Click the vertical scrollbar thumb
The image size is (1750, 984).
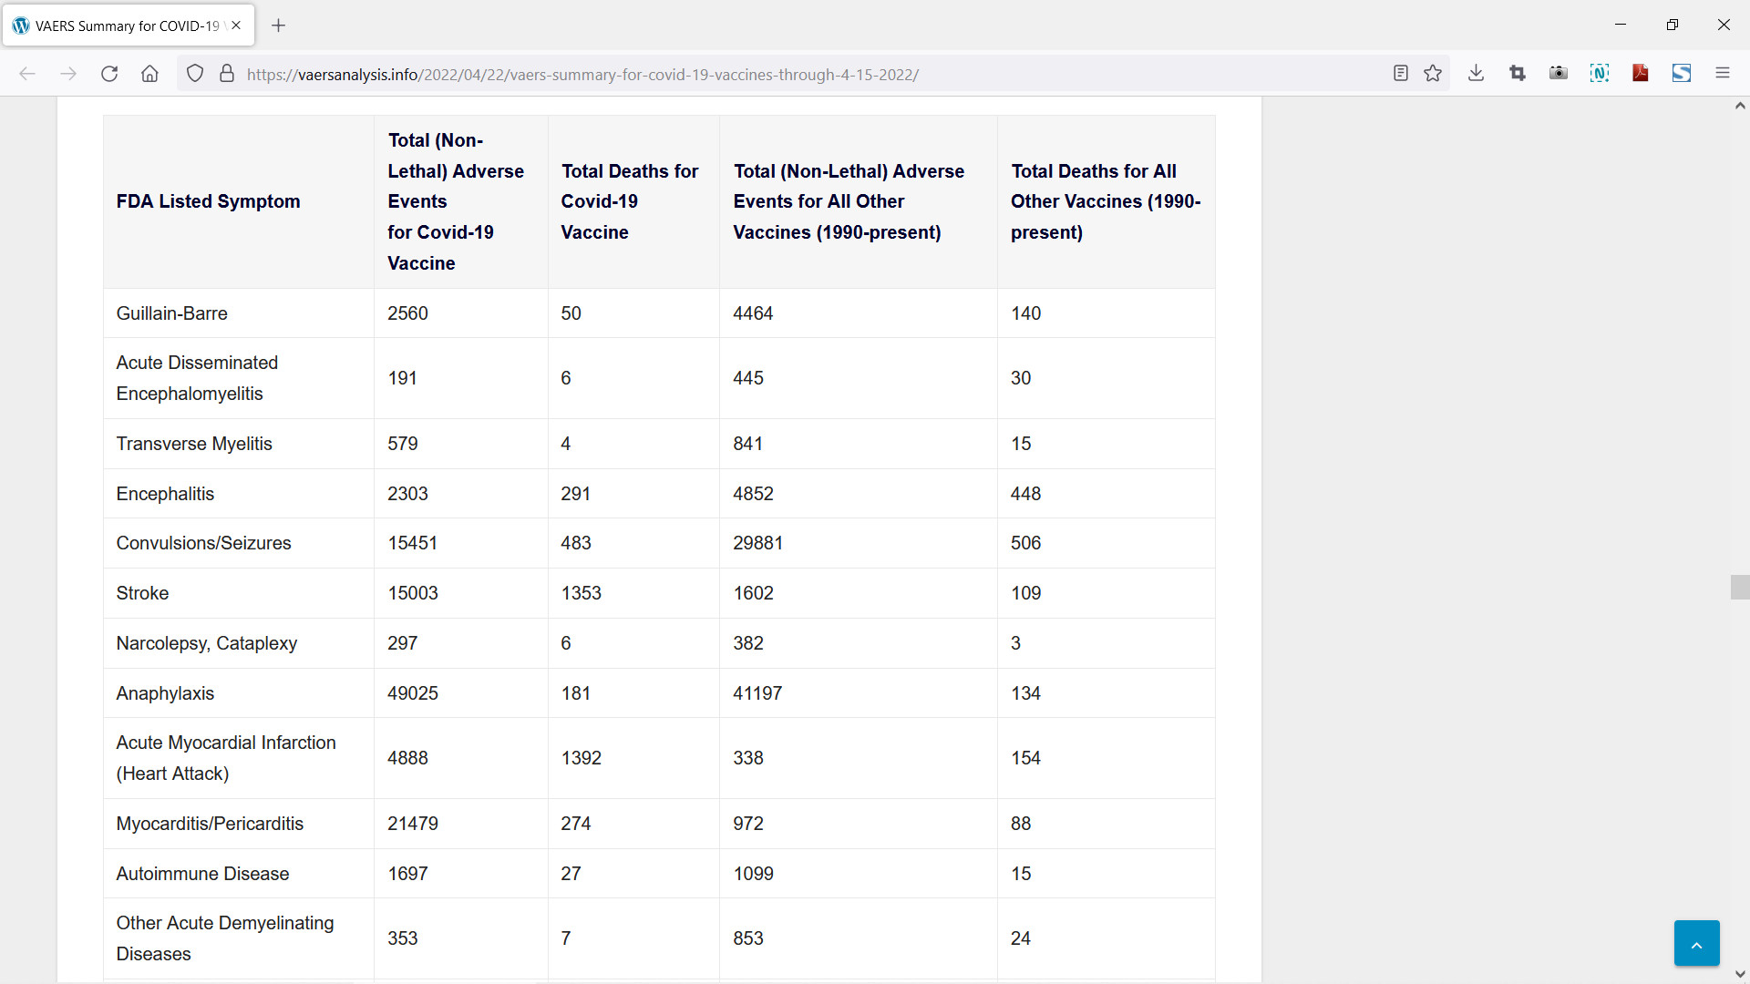tap(1739, 587)
